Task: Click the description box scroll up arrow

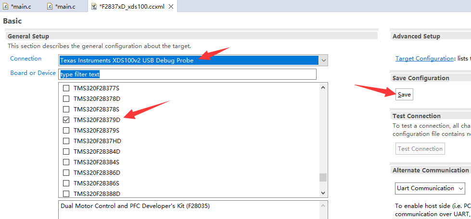Action: click(323, 206)
